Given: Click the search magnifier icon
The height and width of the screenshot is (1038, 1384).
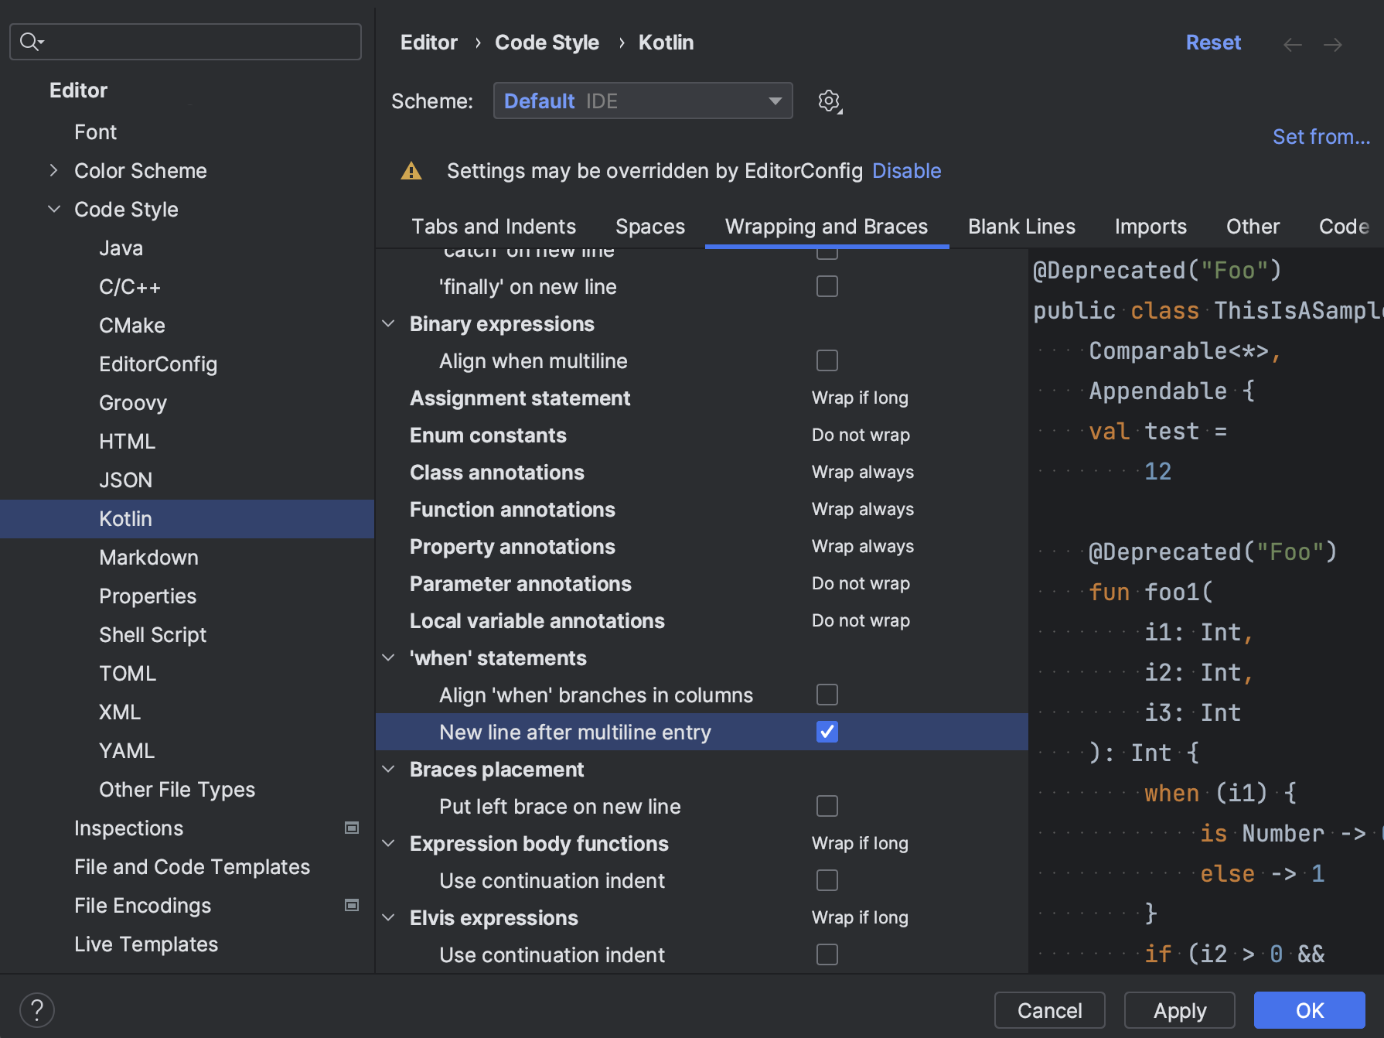Looking at the screenshot, I should coord(30,42).
